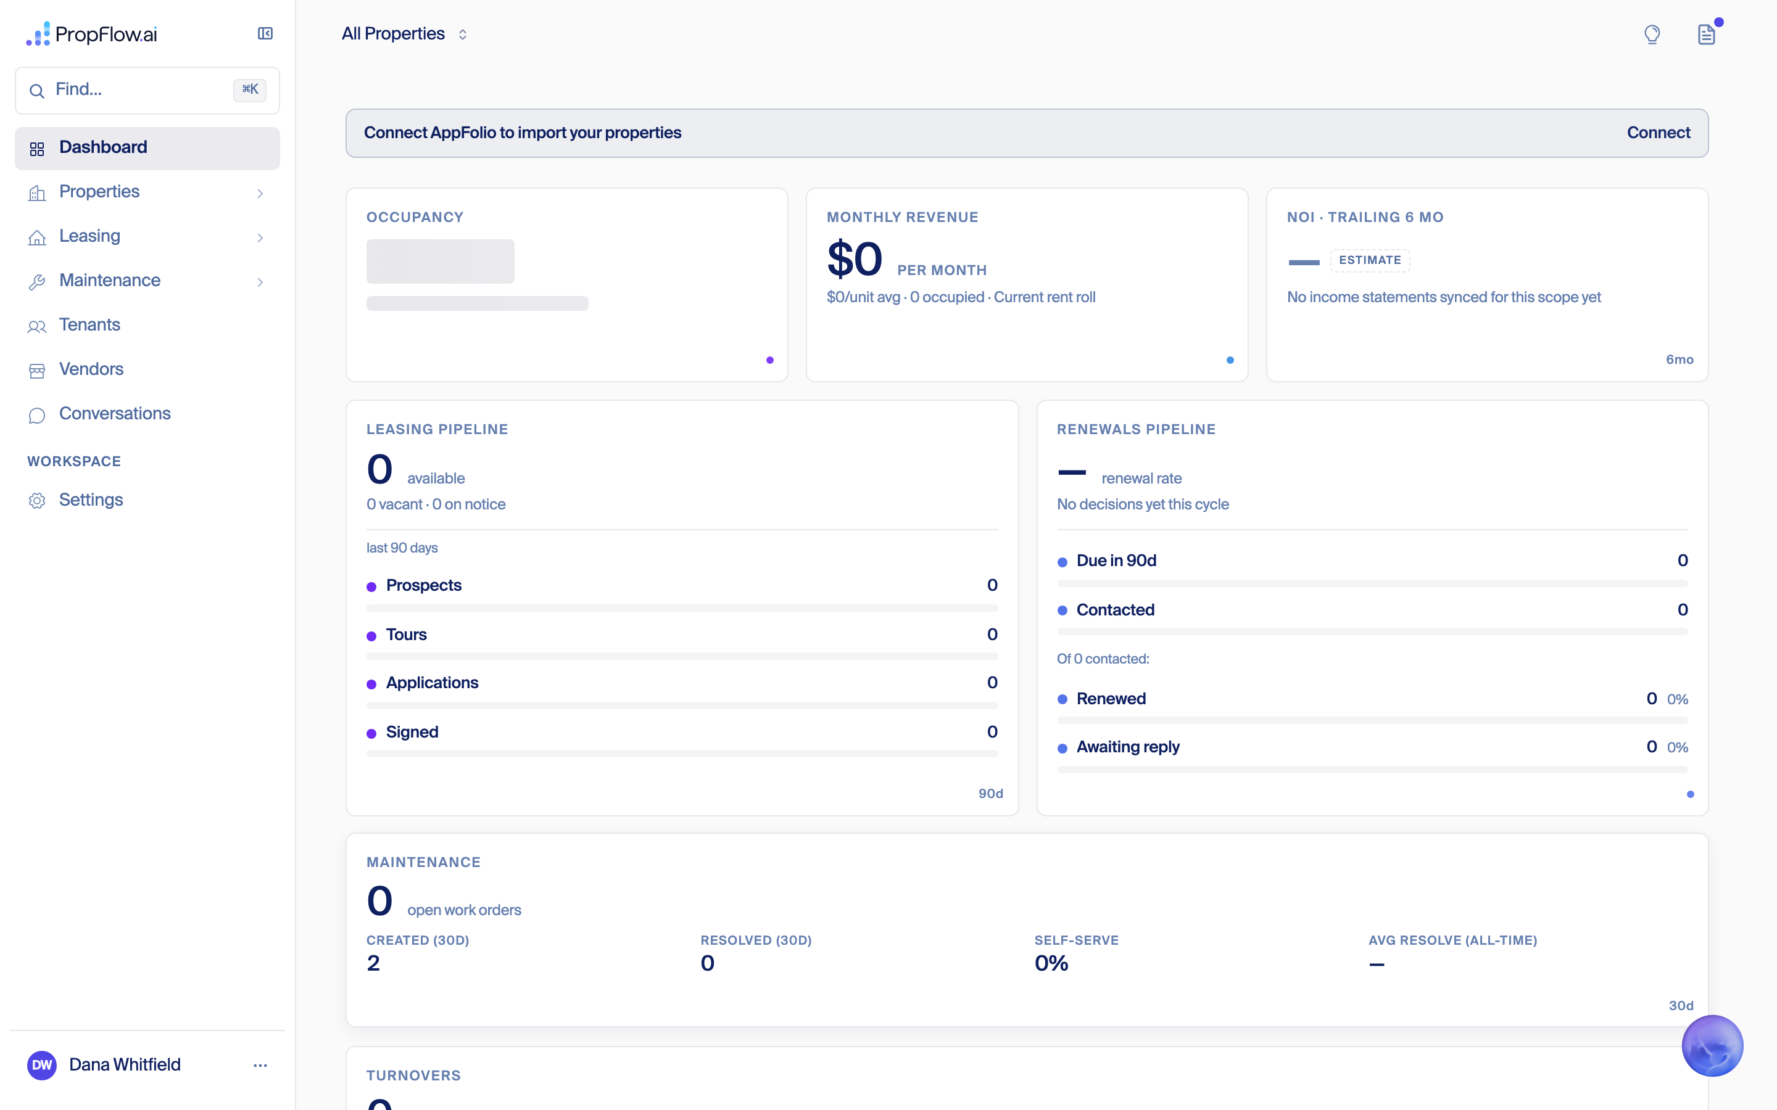This screenshot has width=1777, height=1110.
Task: Expand Properties submenu chevron
Action: 260,193
